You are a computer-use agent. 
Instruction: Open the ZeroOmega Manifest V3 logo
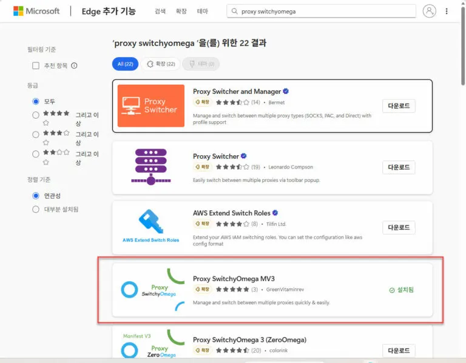(x=151, y=344)
